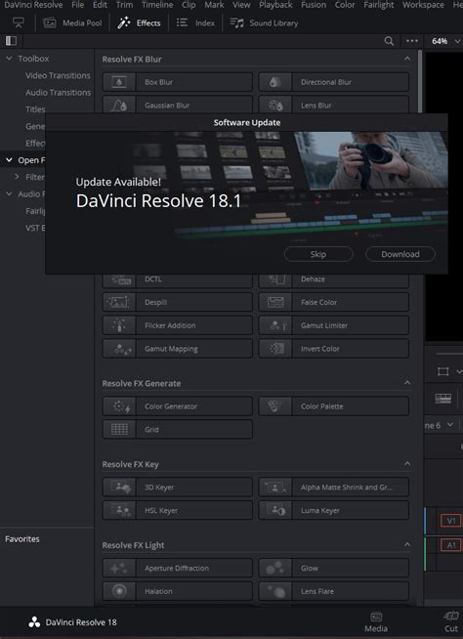Open the Timeline menu
Screen dimensions: 463x639
157,5
